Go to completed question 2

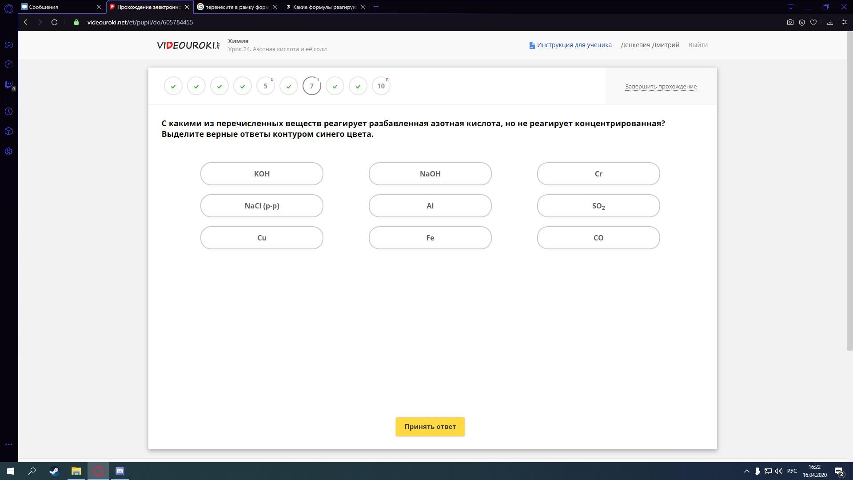[196, 86]
